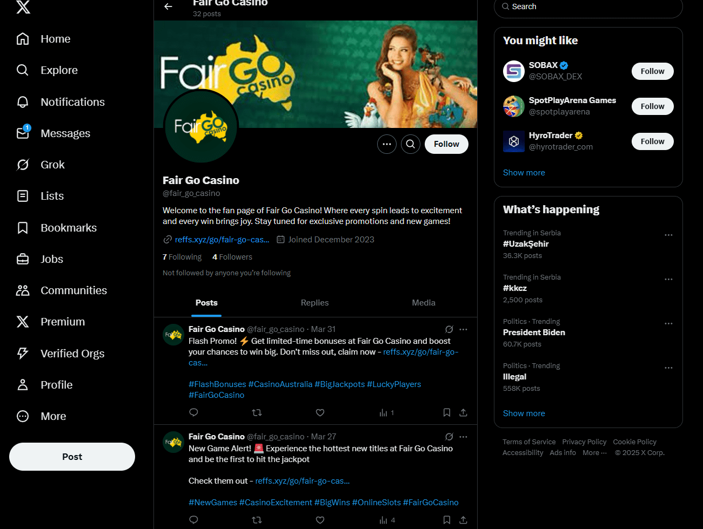Viewport: 703px width, 529px height.
Task: Open Verified Orgs in sidebar
Action: point(61,354)
